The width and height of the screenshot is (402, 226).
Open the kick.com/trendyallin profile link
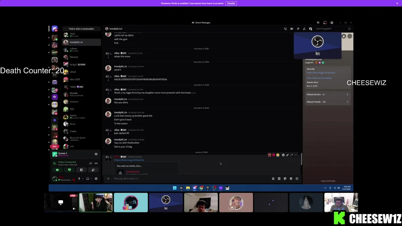(x=319, y=78)
